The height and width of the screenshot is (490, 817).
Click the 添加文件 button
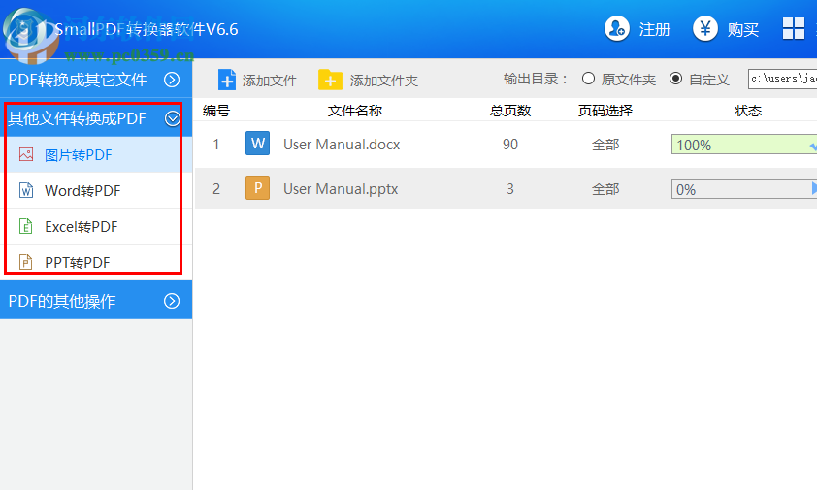point(257,80)
